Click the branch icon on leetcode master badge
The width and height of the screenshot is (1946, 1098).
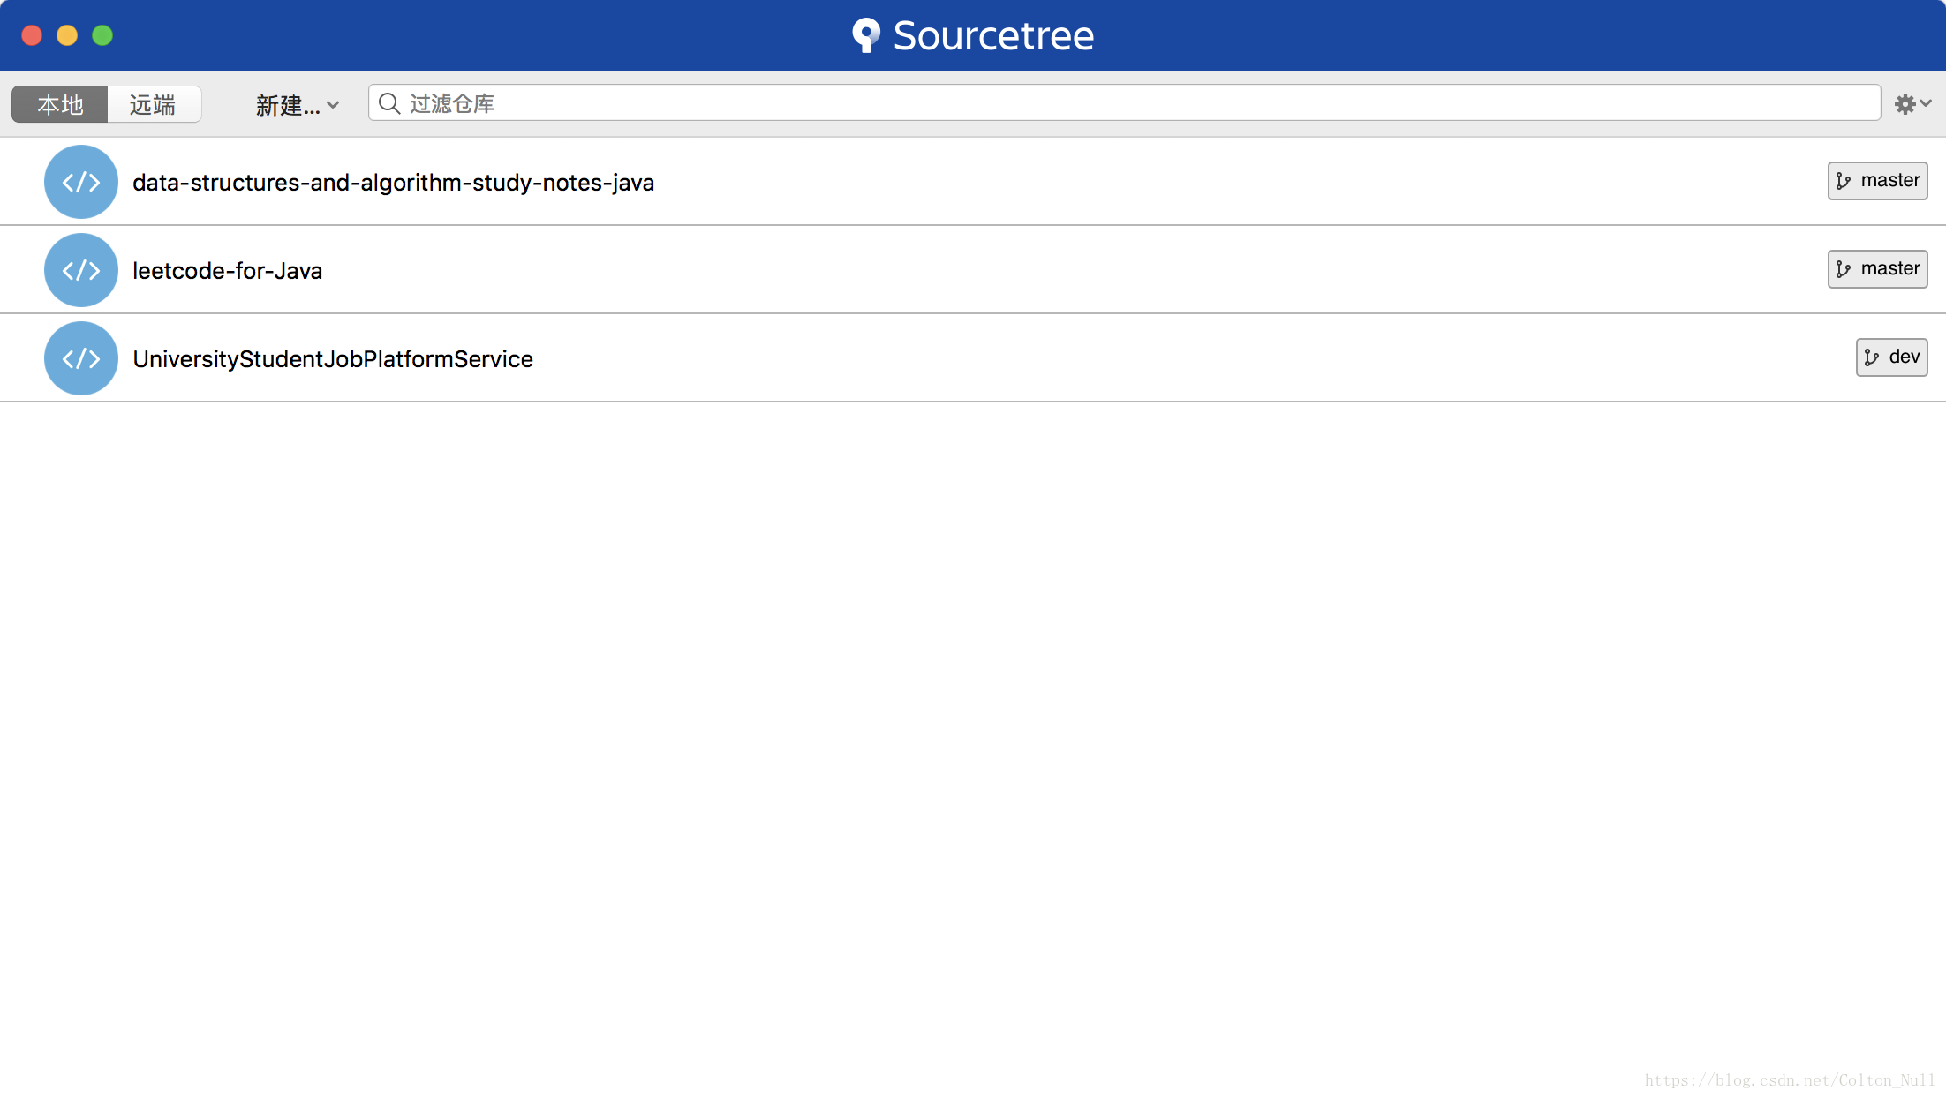(x=1843, y=269)
